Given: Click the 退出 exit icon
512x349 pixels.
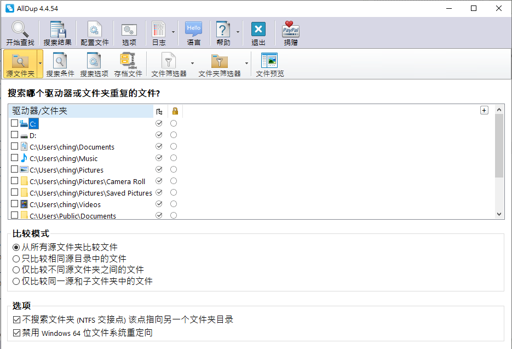Looking at the screenshot, I should coord(258,33).
